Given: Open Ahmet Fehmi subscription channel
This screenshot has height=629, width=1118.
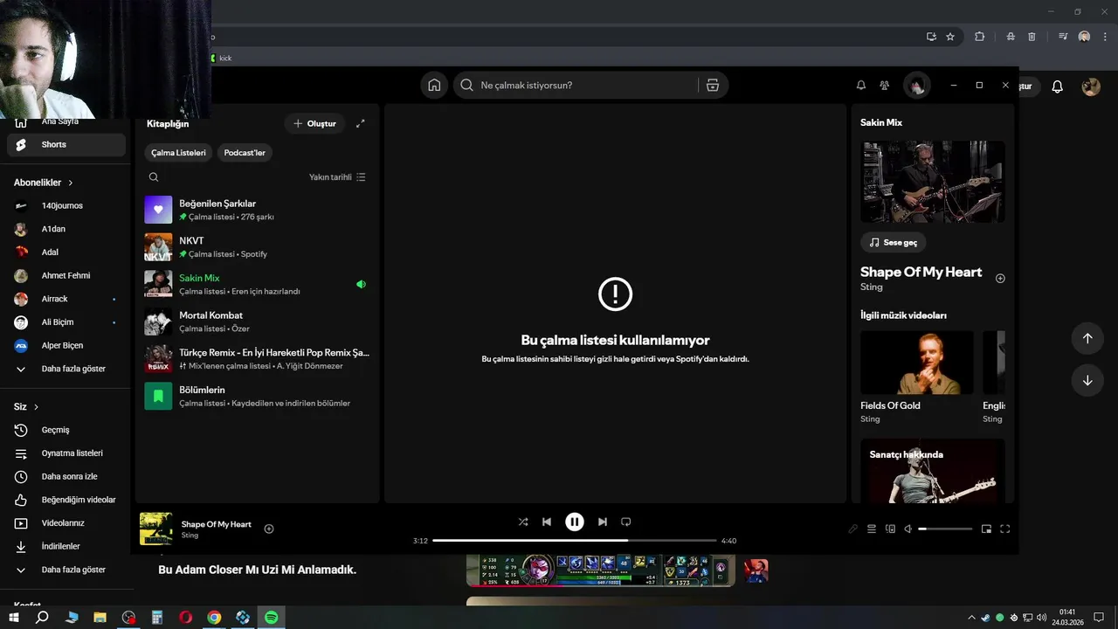Looking at the screenshot, I should pos(66,276).
